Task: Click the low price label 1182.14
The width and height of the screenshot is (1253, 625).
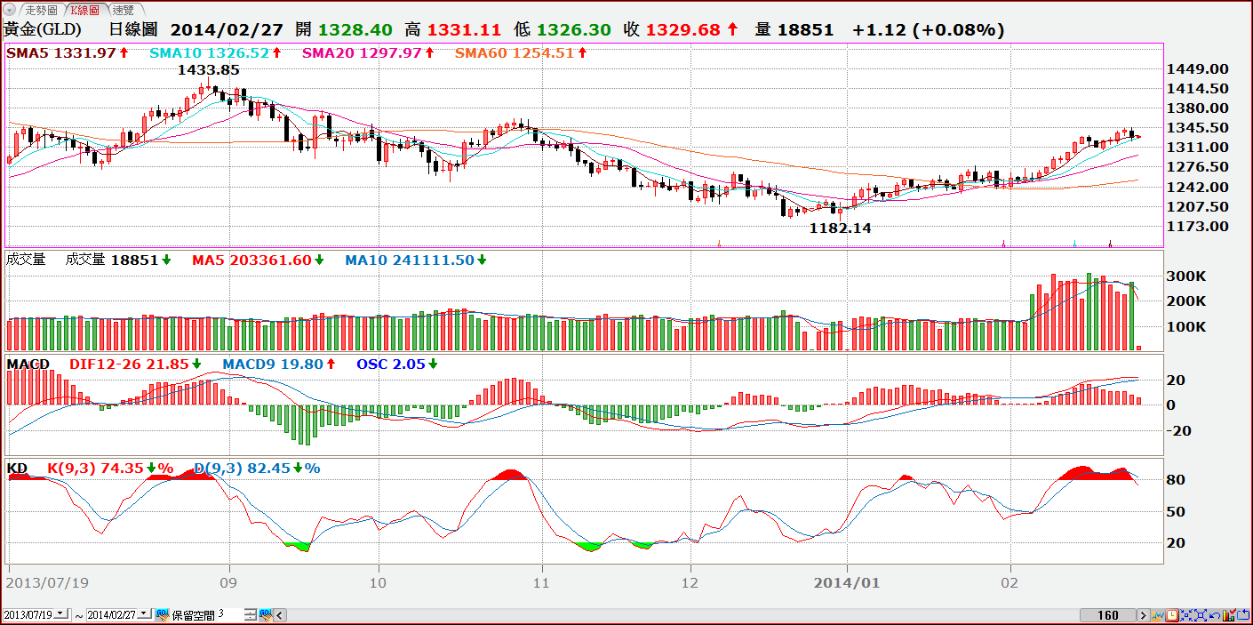Action: [x=840, y=228]
